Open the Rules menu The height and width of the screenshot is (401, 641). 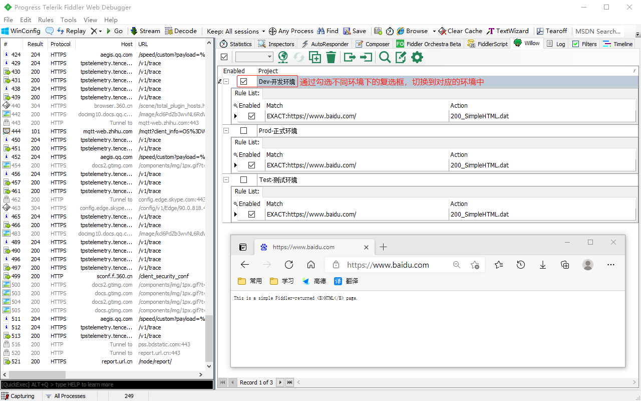(x=46, y=20)
